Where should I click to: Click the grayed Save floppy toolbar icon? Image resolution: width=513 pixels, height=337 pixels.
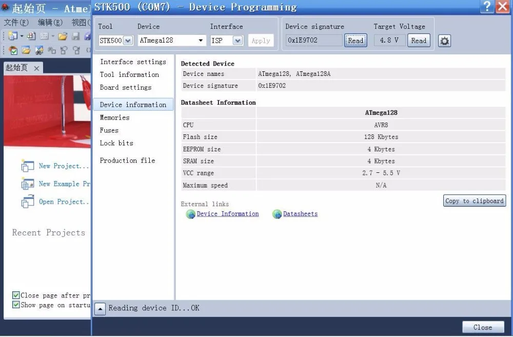[x=75, y=36]
